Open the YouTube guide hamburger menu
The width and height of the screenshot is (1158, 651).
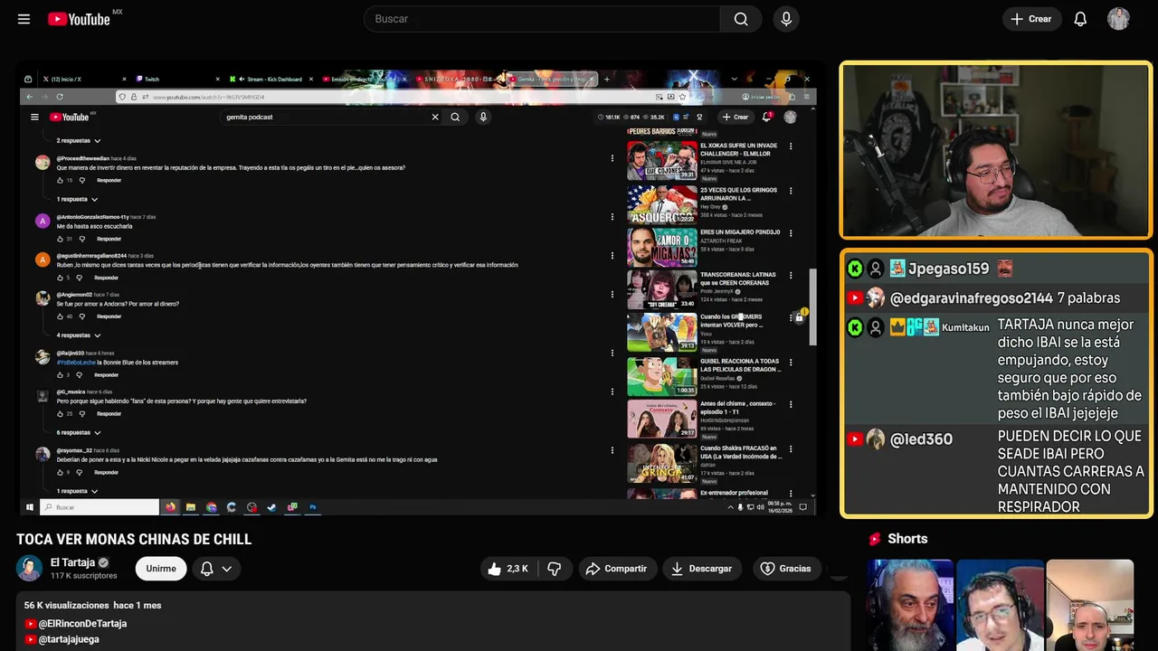tap(24, 19)
